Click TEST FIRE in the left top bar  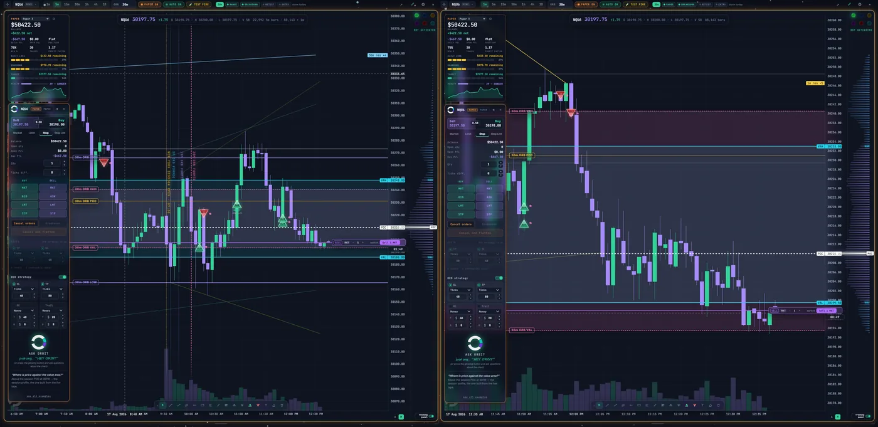click(198, 4)
